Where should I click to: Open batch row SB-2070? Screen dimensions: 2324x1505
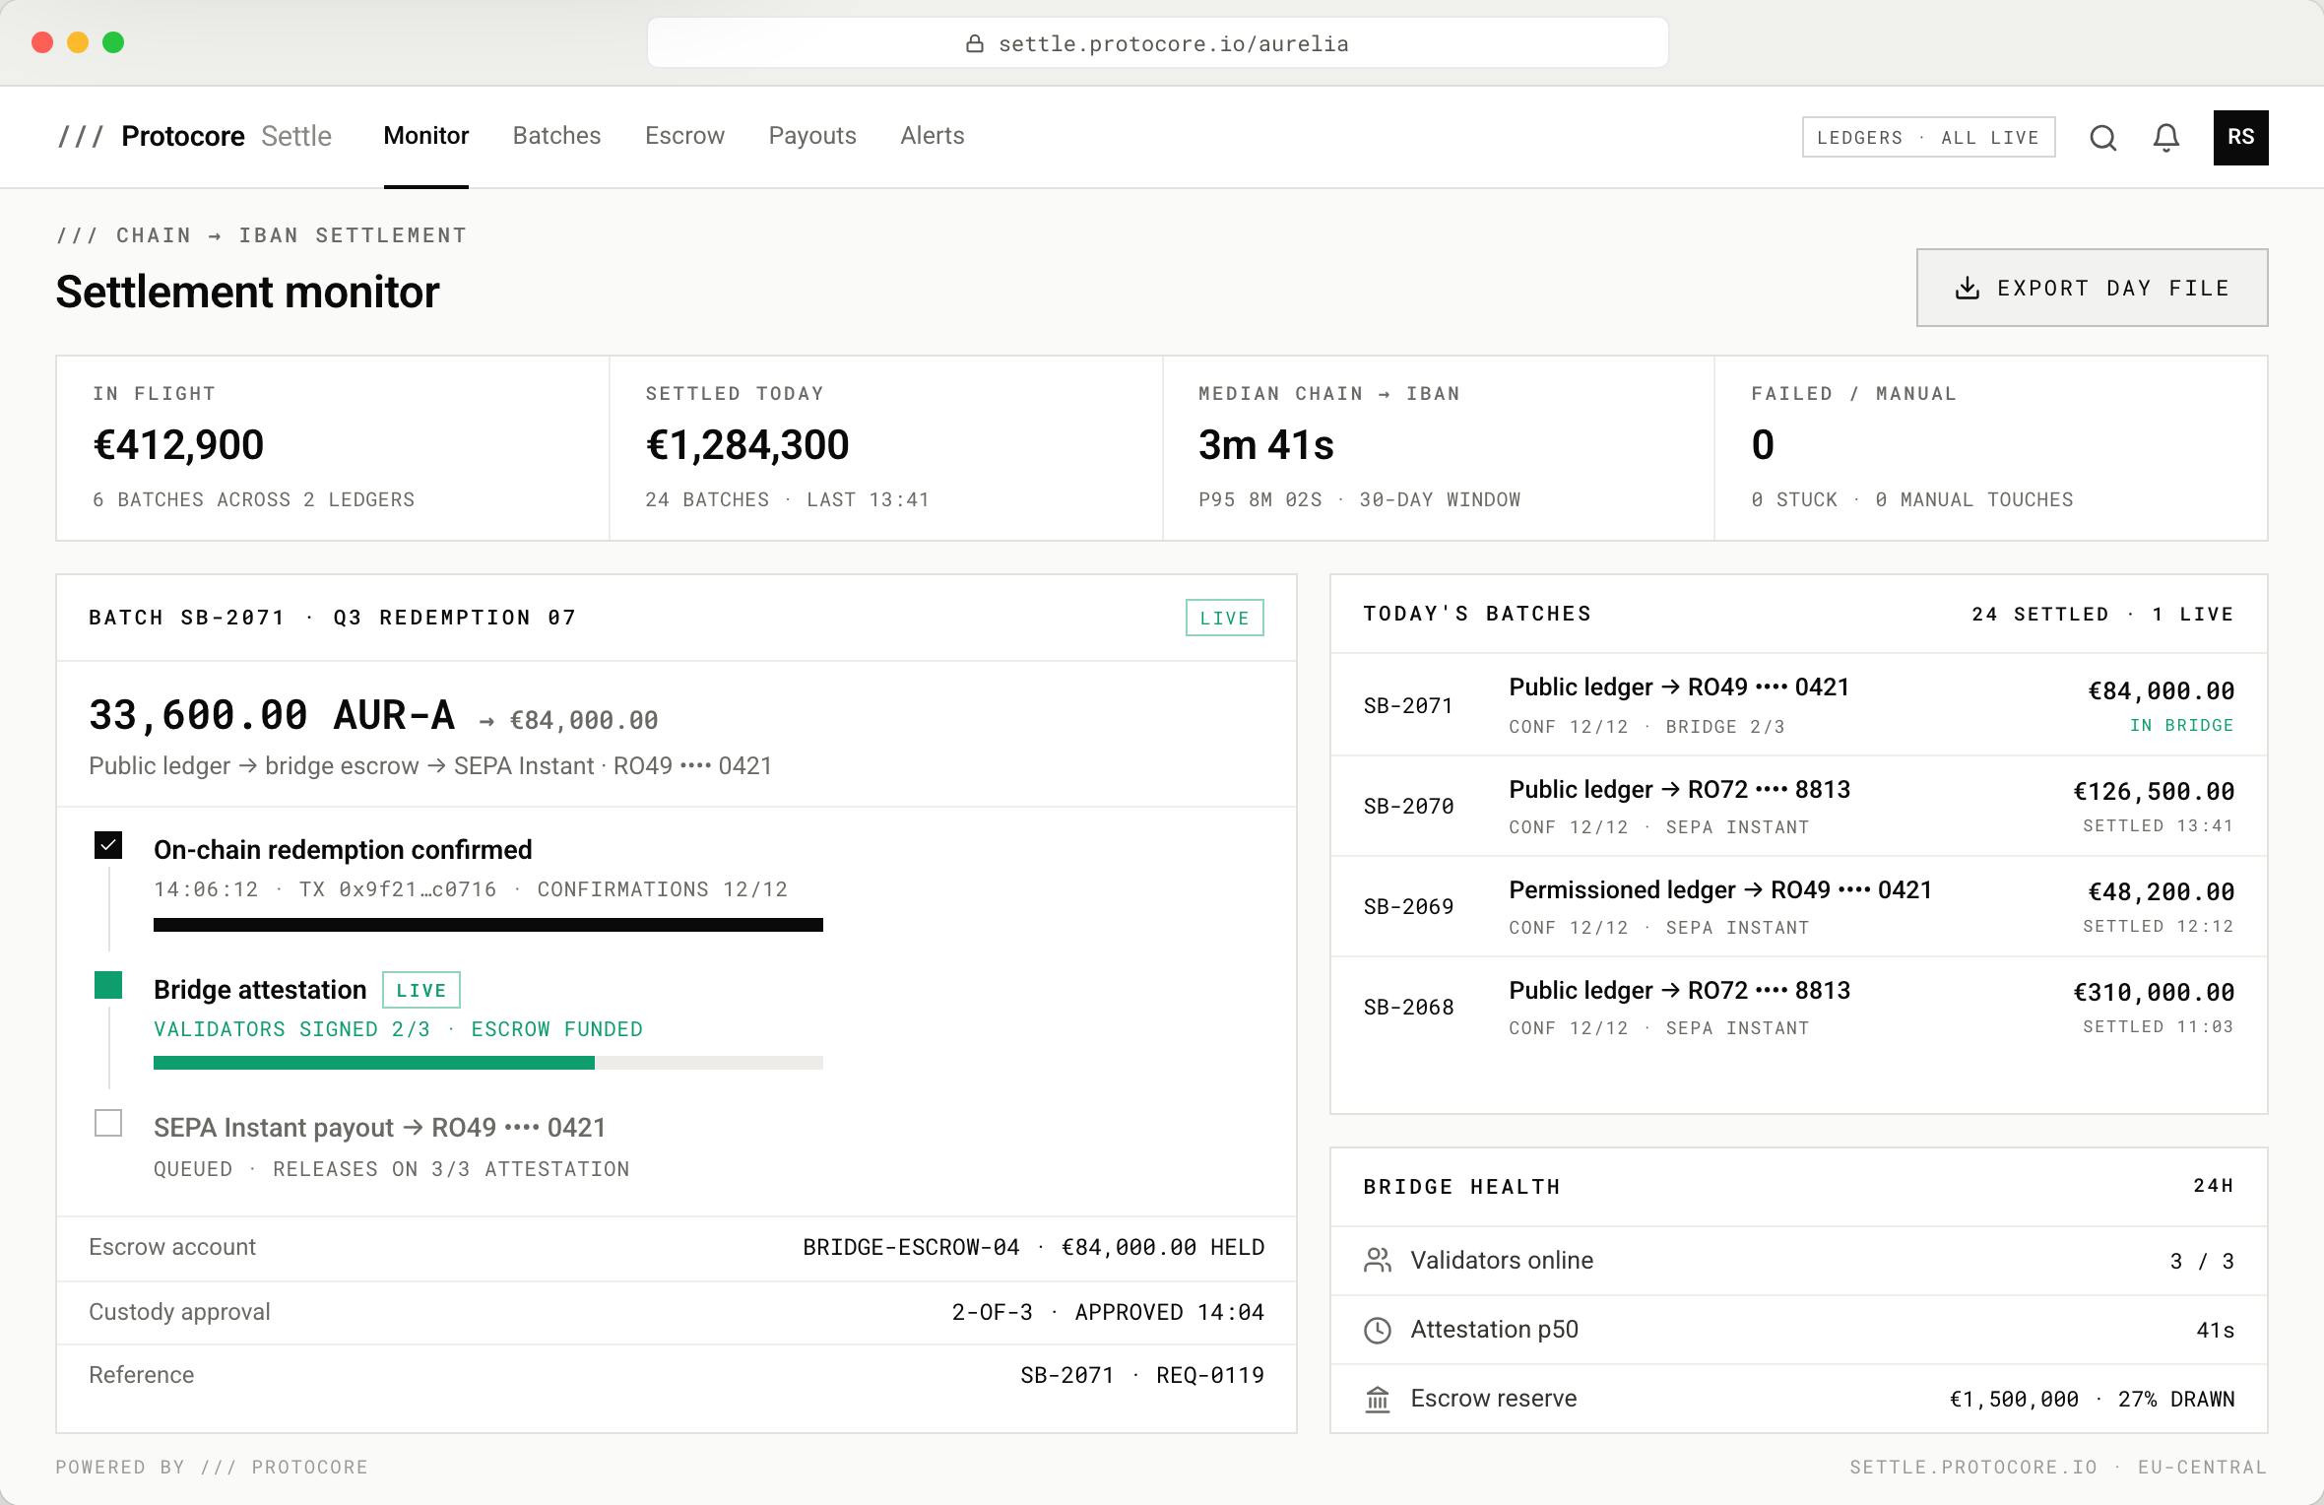pos(1798,807)
